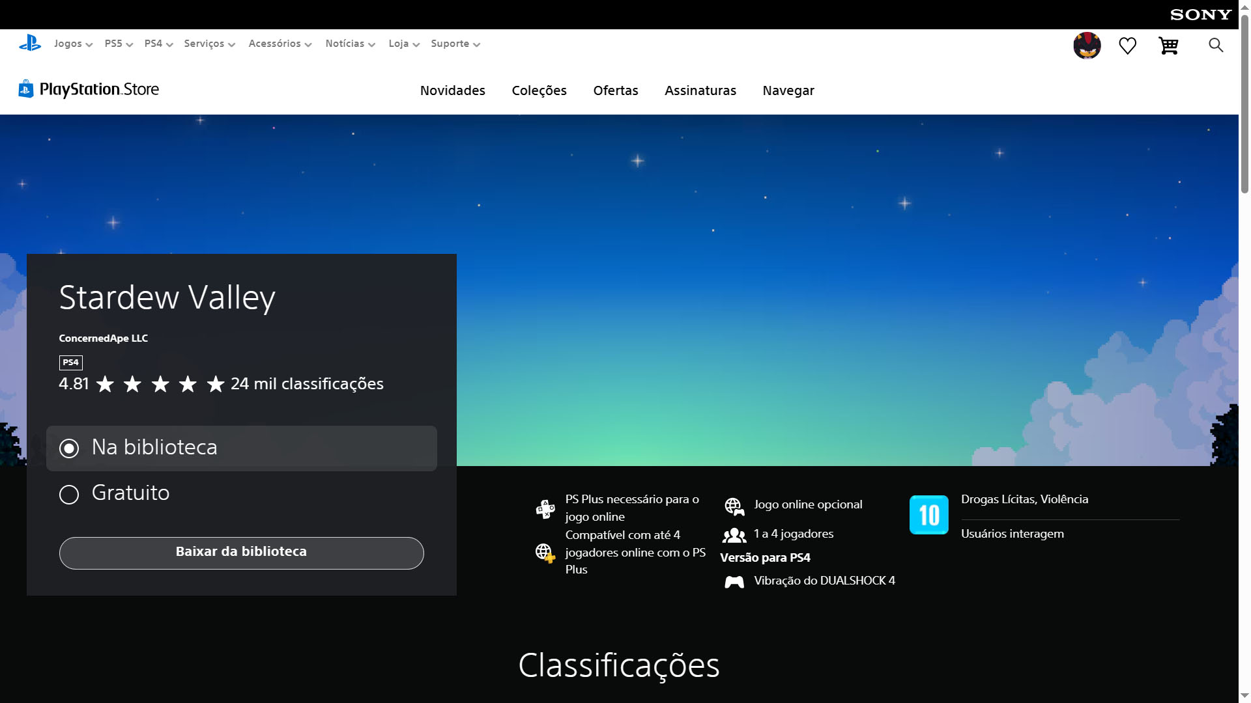Click the online multiplayer globe-plus icon
This screenshot has height=703, width=1251.
545,553
